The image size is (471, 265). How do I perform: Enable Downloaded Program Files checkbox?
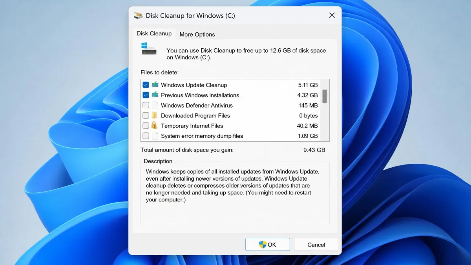point(146,115)
